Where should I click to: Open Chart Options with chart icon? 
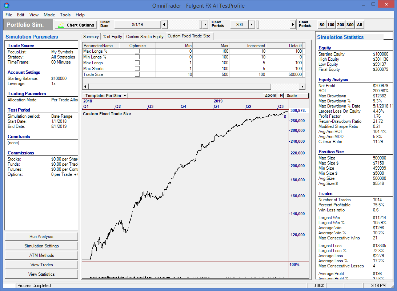click(76, 25)
